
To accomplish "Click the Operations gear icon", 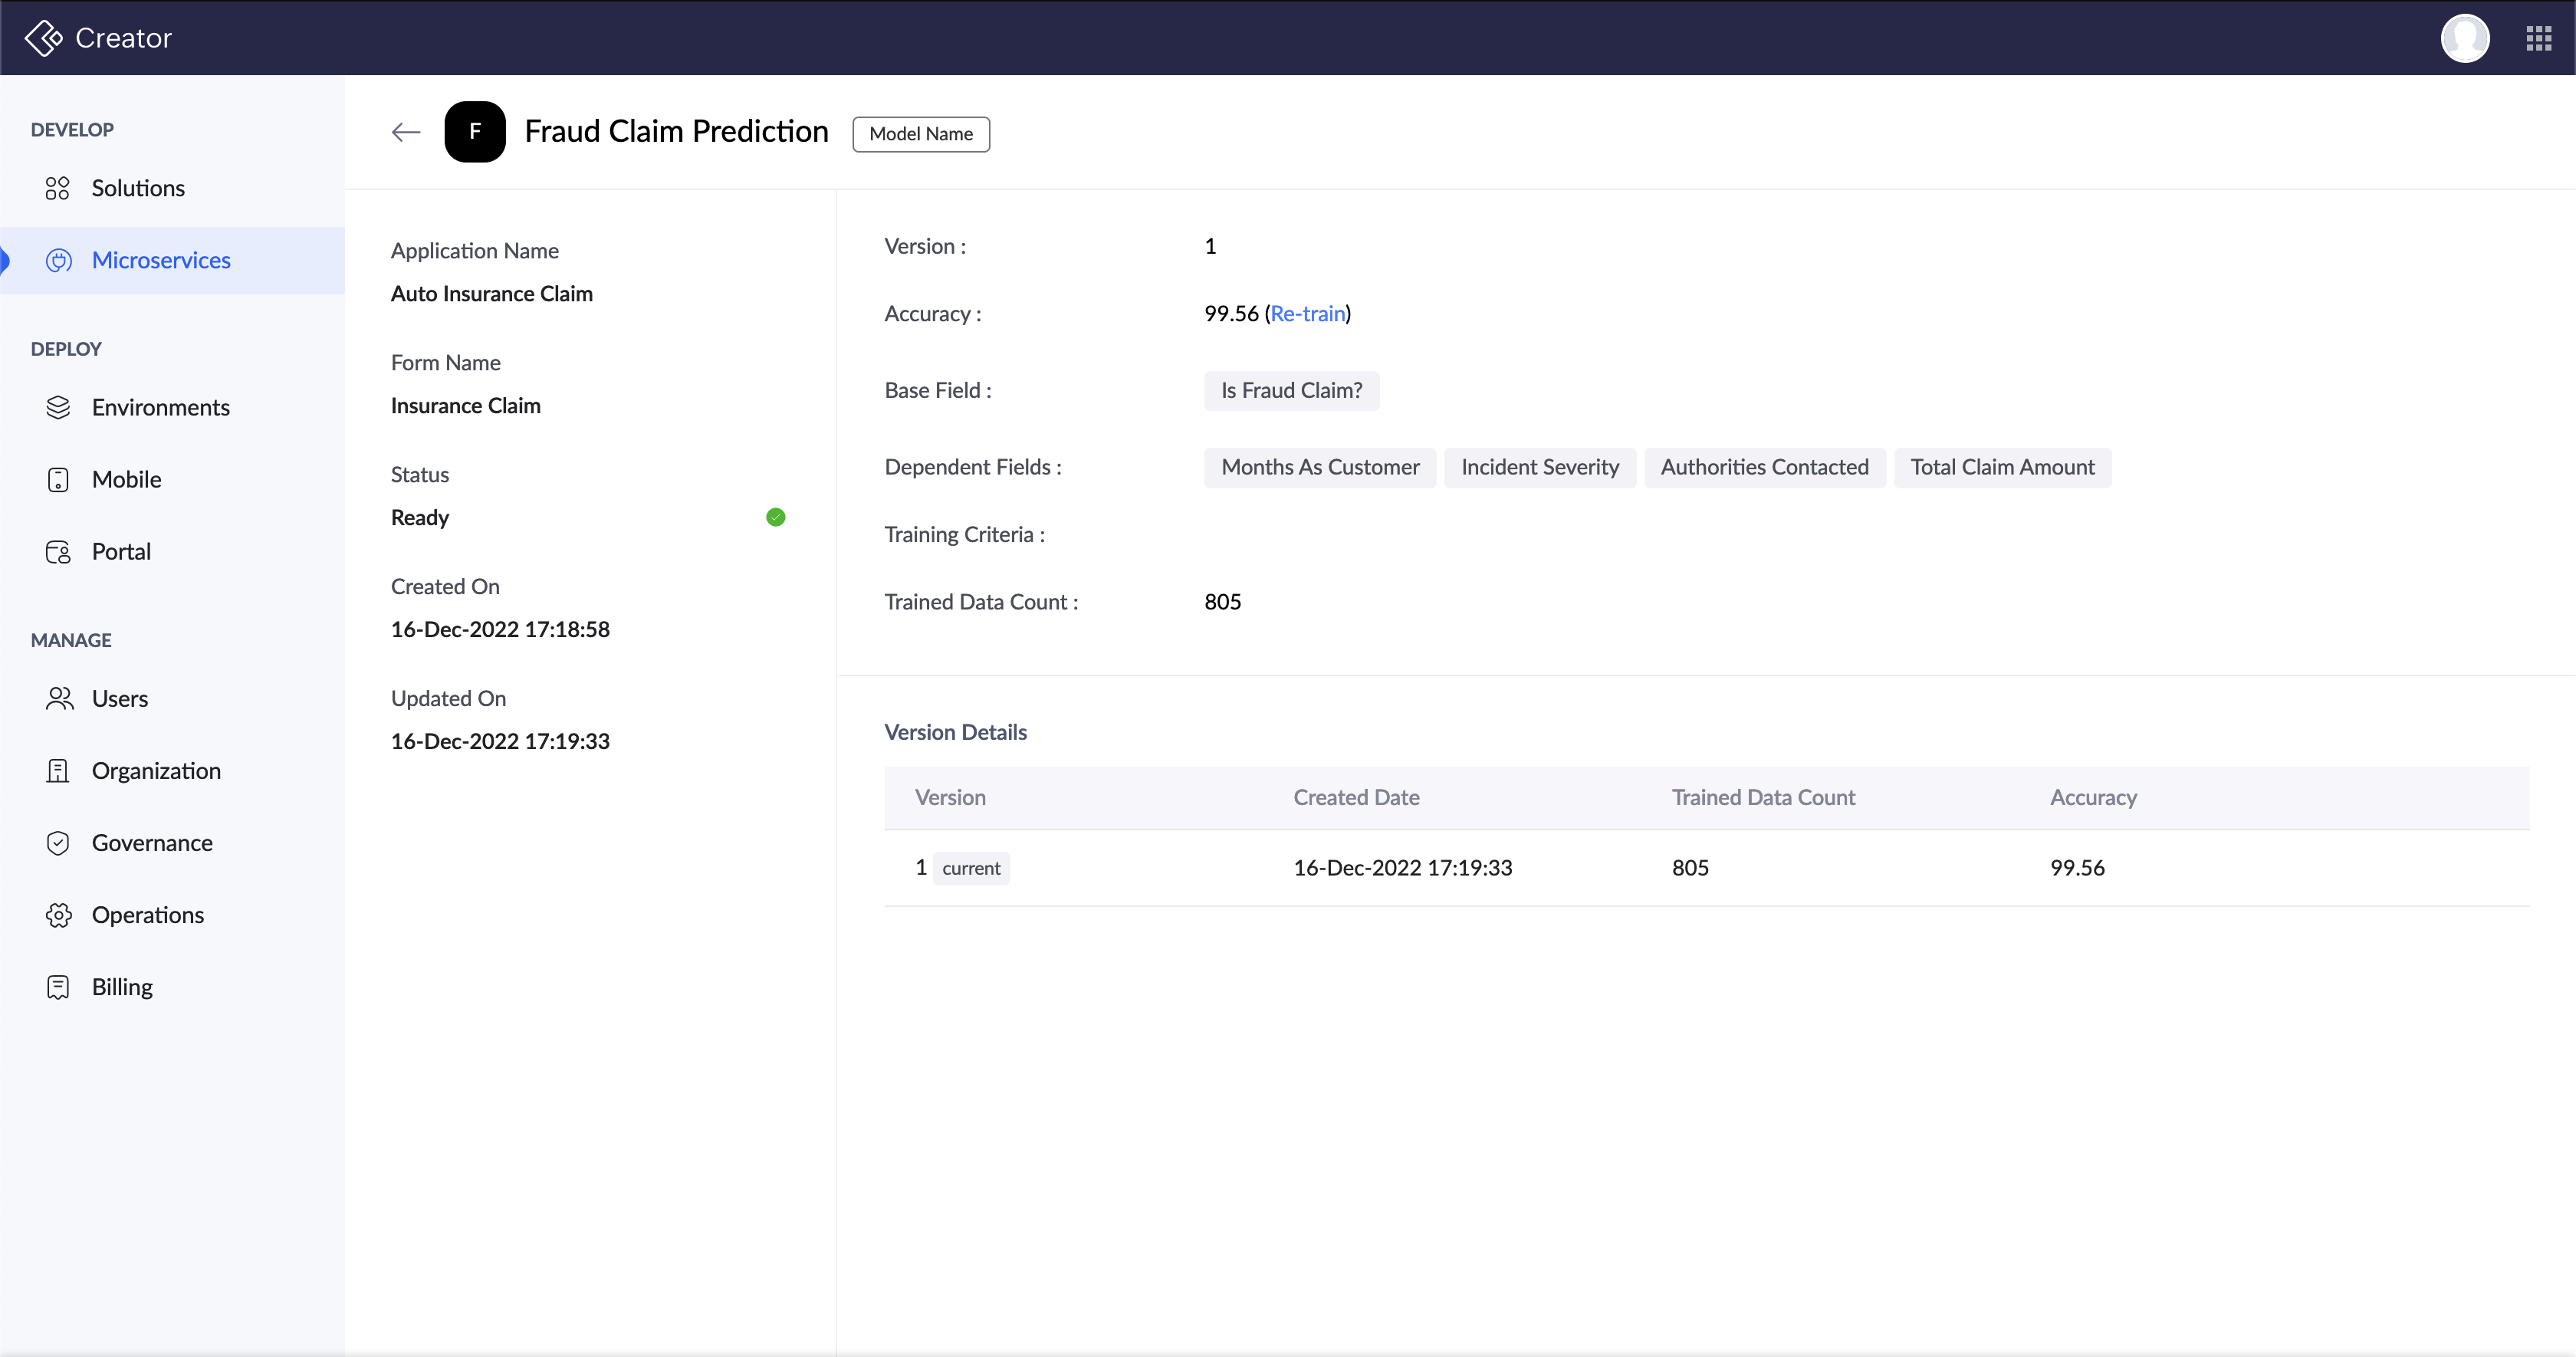I will coord(58,915).
